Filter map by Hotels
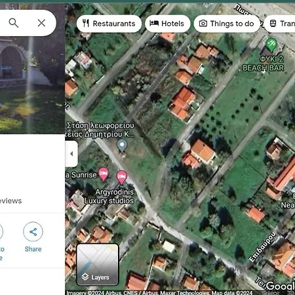This screenshot has height=295, width=295. [x=168, y=24]
